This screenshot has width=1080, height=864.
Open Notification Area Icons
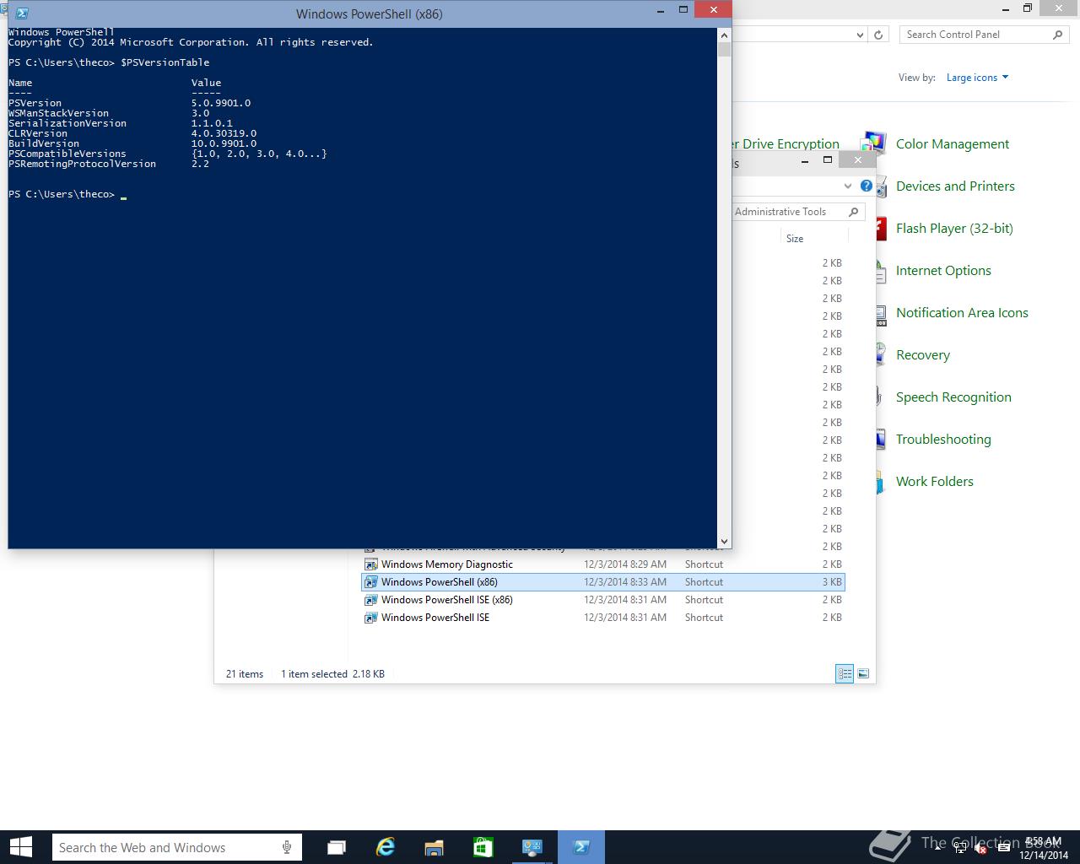tap(962, 313)
